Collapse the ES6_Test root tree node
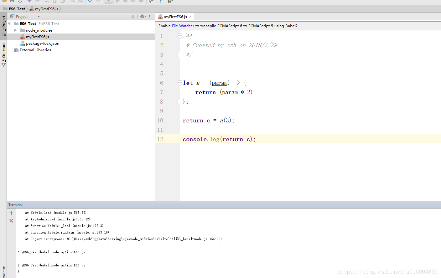The image size is (441, 278). (x=9, y=24)
